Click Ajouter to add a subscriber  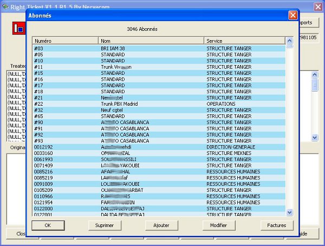click(x=161, y=225)
